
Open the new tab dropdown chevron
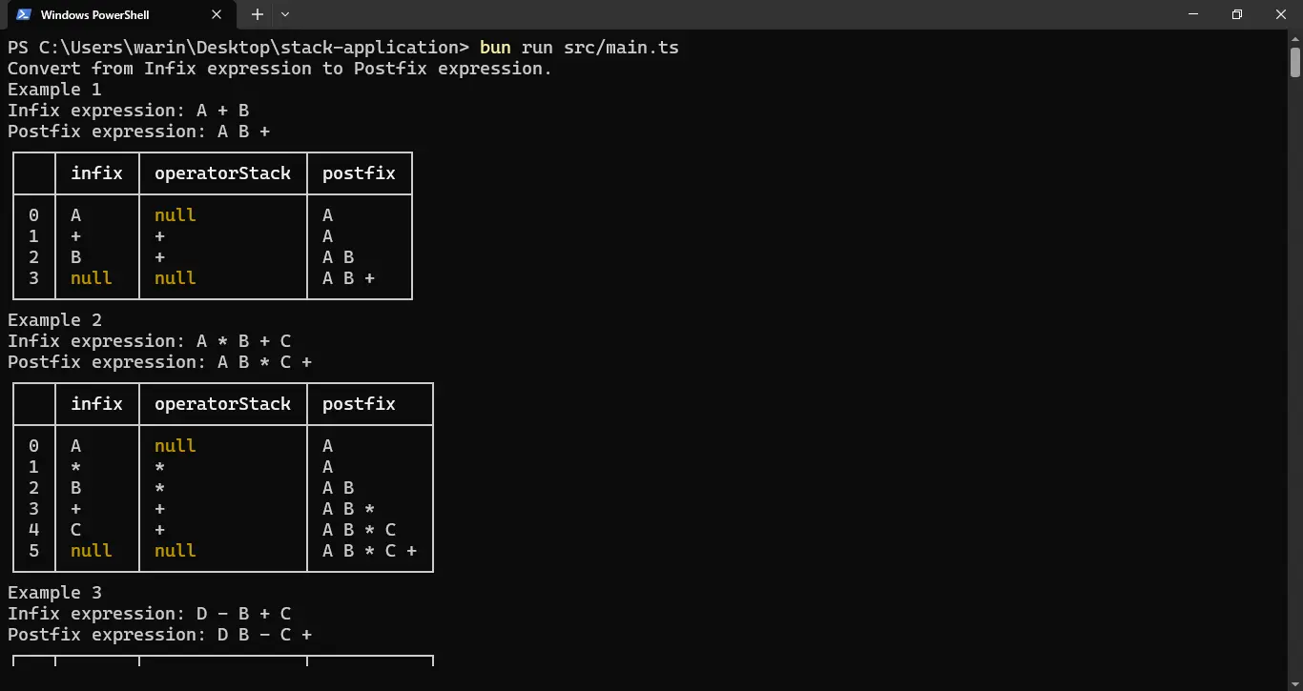click(283, 14)
